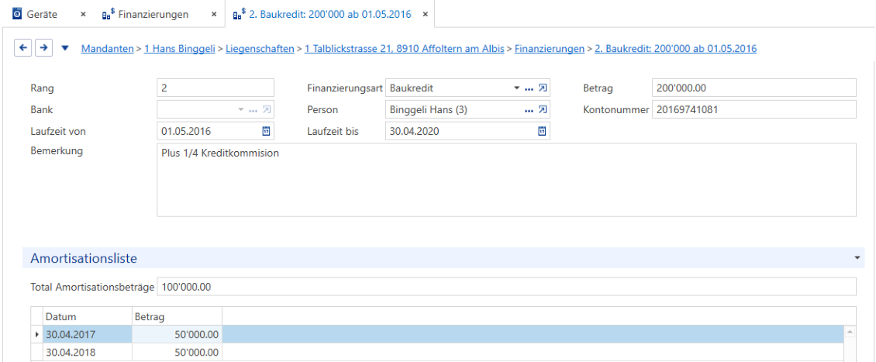Click the Person ellipsis lookup icon
The image size is (876, 362).
pyautogui.click(x=529, y=110)
